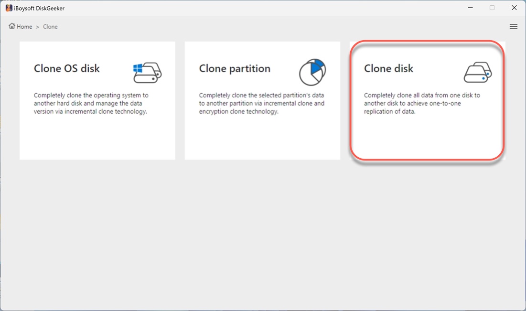Click the breadcrumb separator arrow
Viewport: 526px width, 311px height.
tap(38, 27)
